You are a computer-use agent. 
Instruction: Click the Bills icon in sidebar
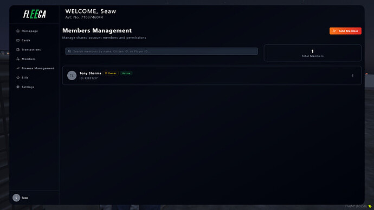[x=18, y=77]
